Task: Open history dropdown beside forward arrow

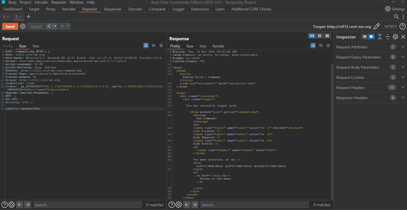Action: click(x=68, y=26)
